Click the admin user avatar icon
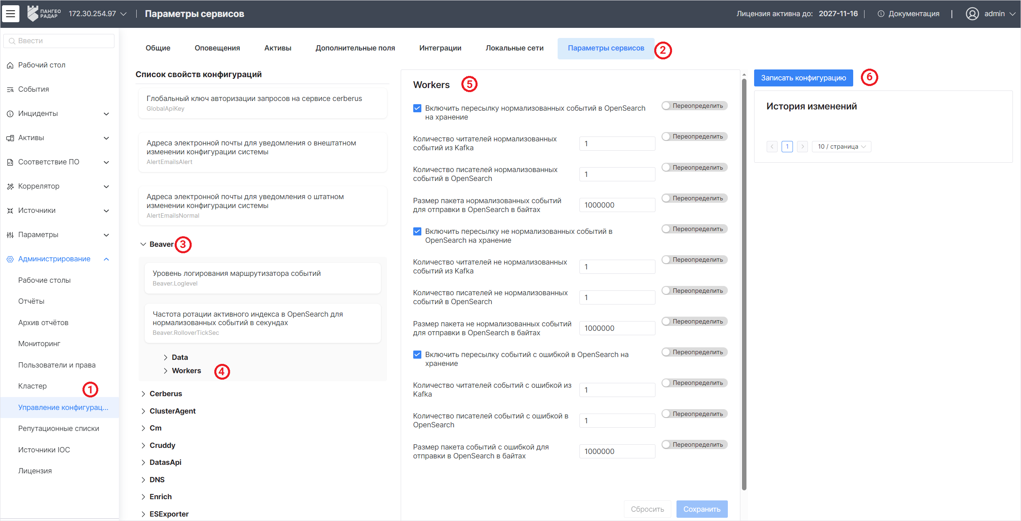Viewport: 1021px width, 521px height. point(972,14)
